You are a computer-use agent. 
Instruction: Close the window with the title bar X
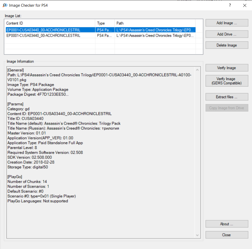pos(244,5)
